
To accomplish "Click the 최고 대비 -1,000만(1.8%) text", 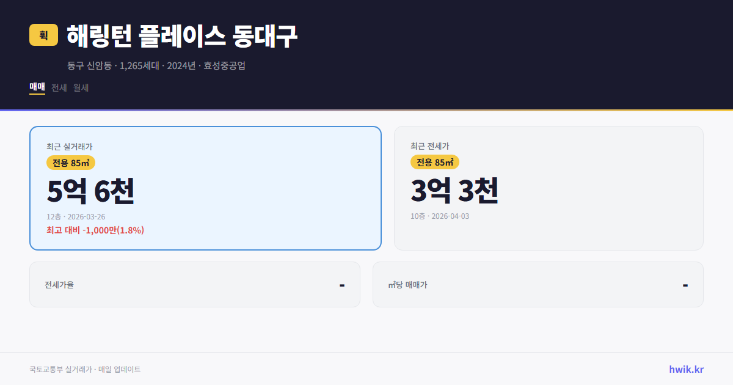I will pyautogui.click(x=95, y=230).
